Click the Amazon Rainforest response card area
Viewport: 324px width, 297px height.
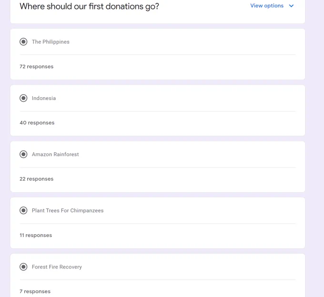[158, 167]
